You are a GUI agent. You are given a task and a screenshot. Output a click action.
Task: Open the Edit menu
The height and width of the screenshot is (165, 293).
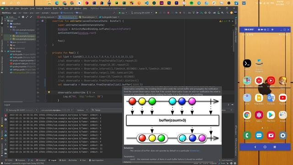click(x=12, y=8)
